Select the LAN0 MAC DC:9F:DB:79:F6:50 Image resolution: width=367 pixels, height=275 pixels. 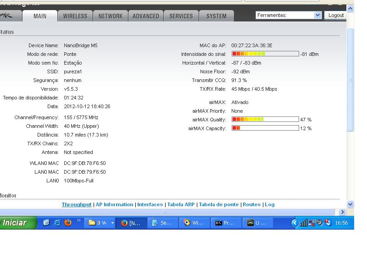85,172
